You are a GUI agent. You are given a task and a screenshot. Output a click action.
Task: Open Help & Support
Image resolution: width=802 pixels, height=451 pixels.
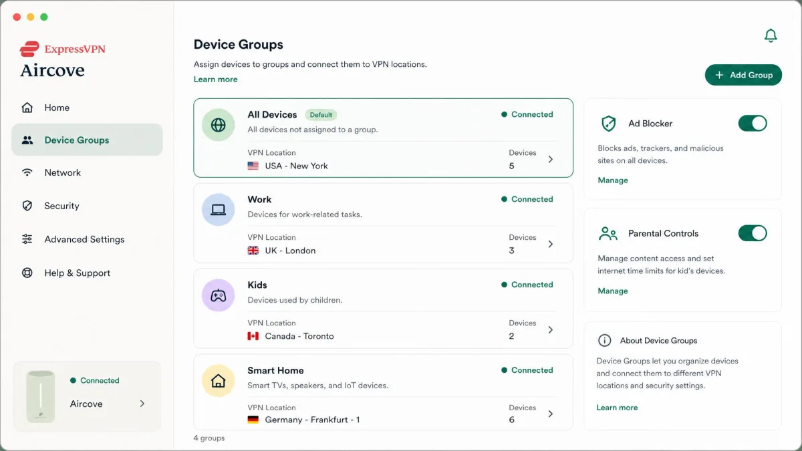[87, 273]
